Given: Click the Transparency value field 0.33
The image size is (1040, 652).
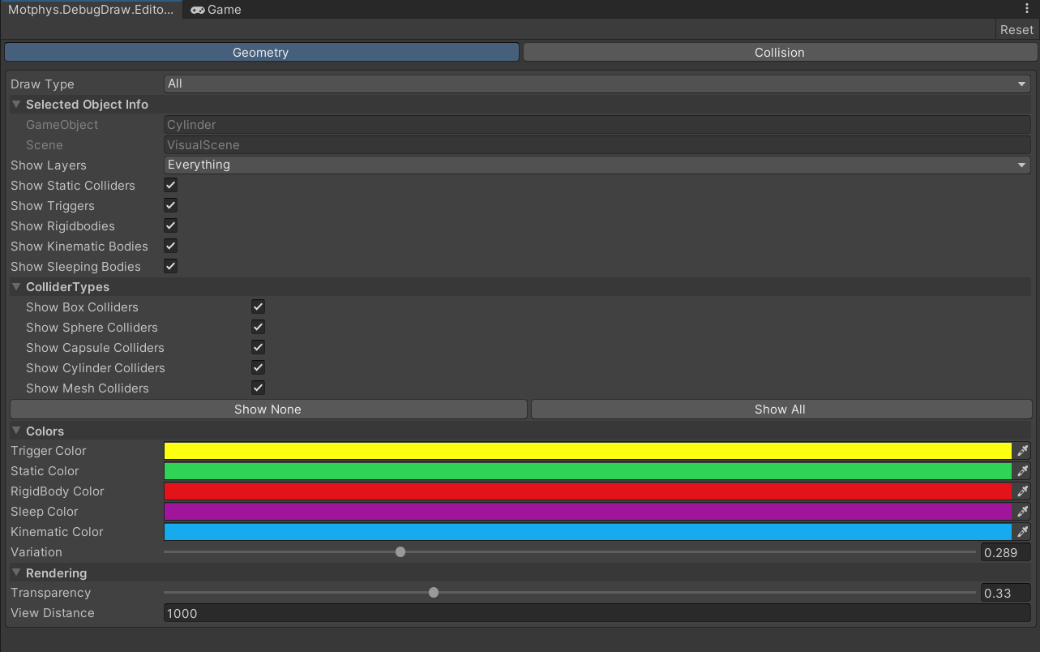Looking at the screenshot, I should click(1005, 593).
